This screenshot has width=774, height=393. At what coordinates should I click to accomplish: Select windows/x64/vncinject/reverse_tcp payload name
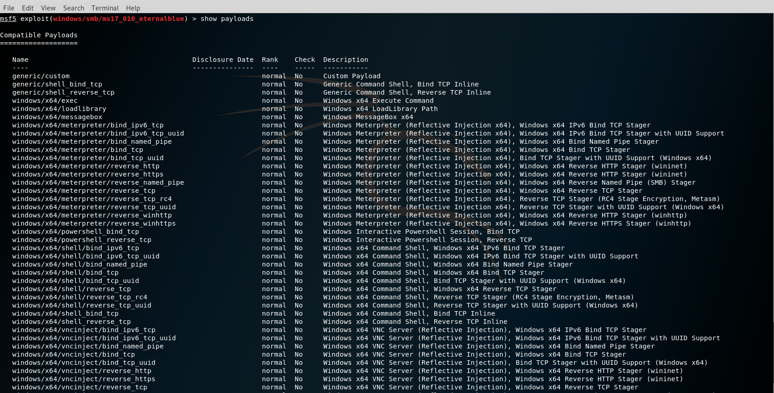(80, 387)
